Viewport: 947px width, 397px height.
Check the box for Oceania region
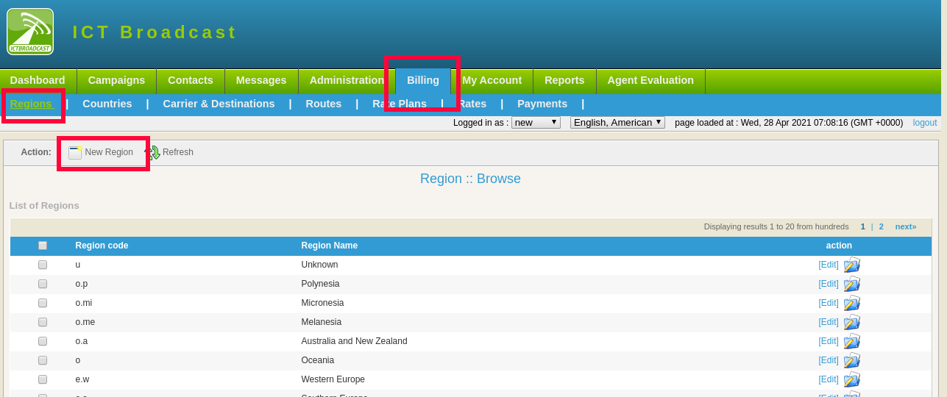[43, 360]
